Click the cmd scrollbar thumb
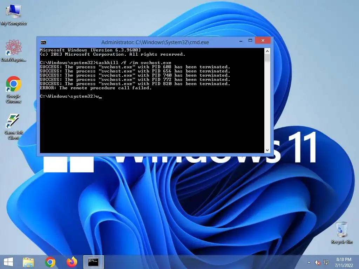Viewport: 359px width, 269px height. (x=267, y=58)
